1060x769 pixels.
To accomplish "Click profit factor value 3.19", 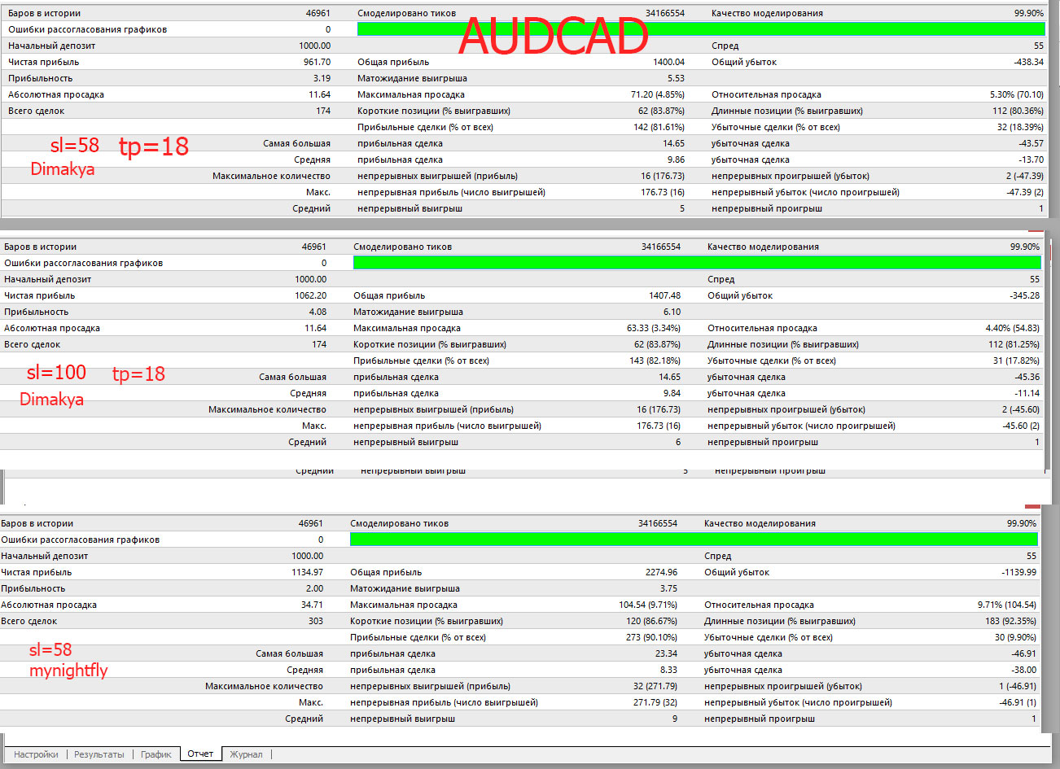I will 322,78.
